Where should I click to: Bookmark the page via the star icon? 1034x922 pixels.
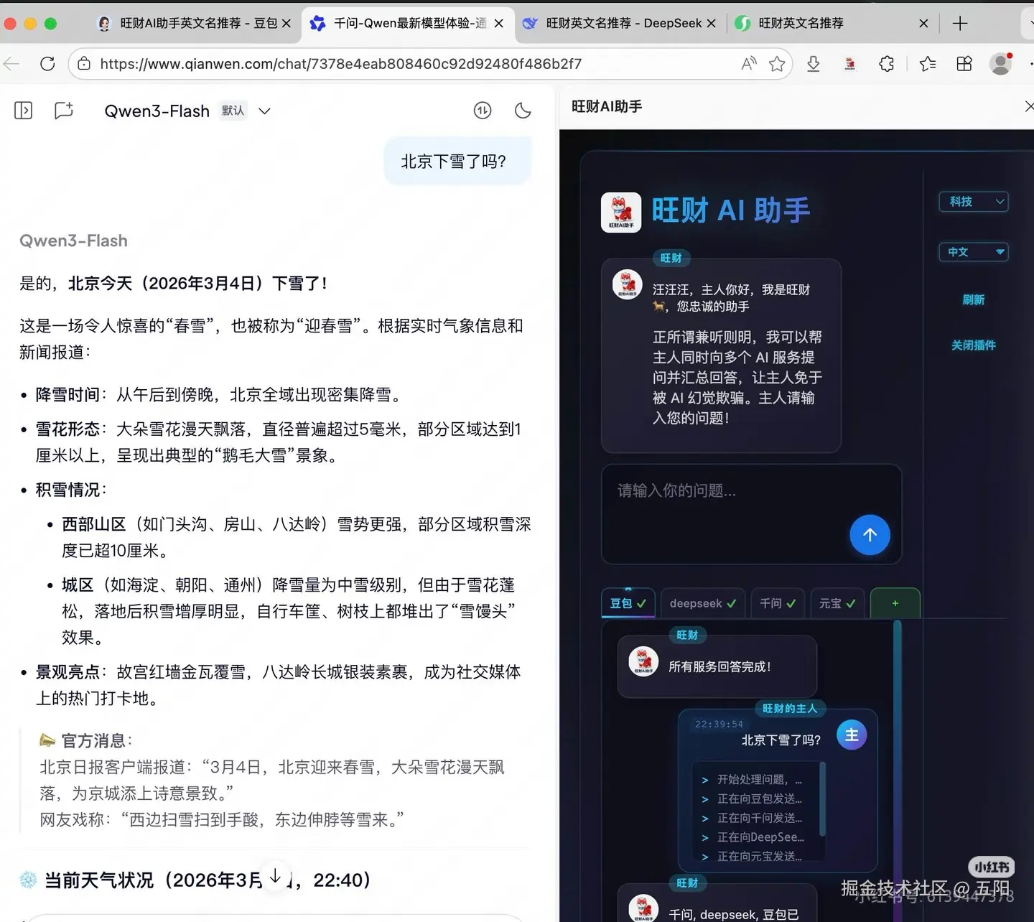click(x=777, y=64)
